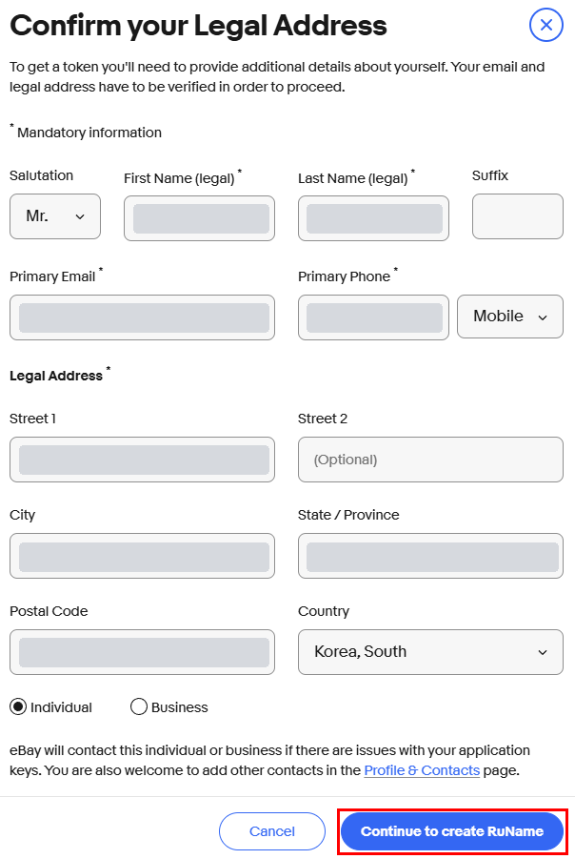Click into the Suffix field
Screen dimensions: 575x859
click(x=518, y=216)
